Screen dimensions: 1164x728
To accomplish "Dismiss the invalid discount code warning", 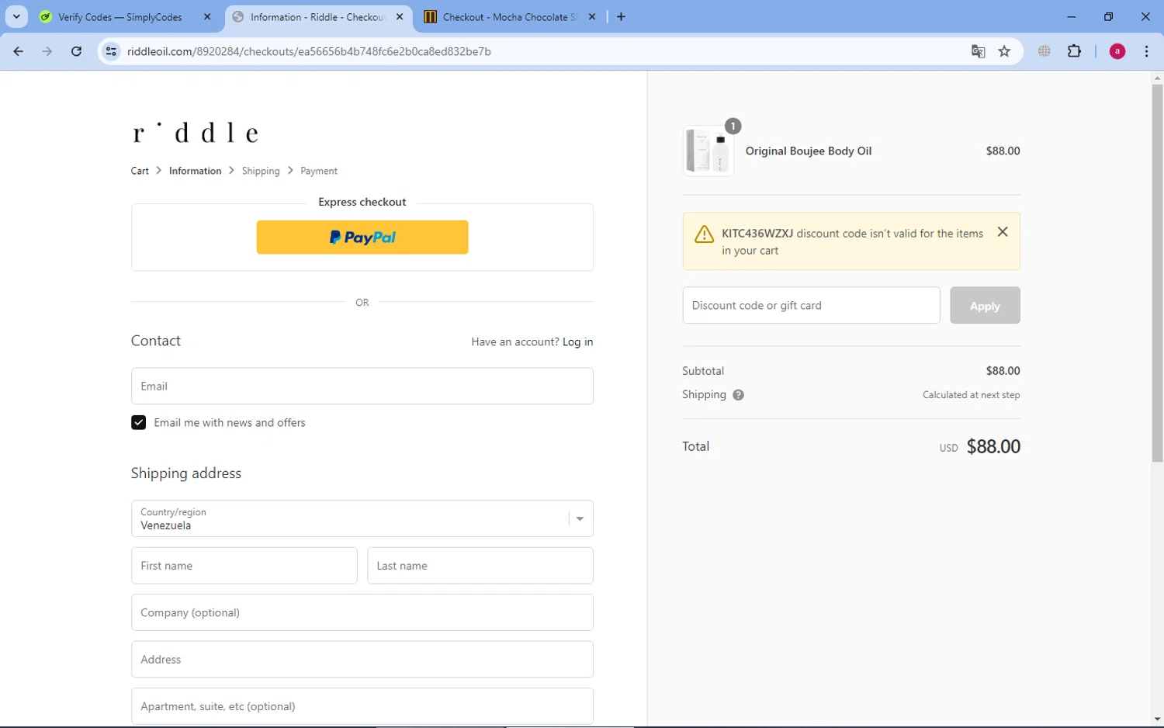I will pyautogui.click(x=1003, y=231).
